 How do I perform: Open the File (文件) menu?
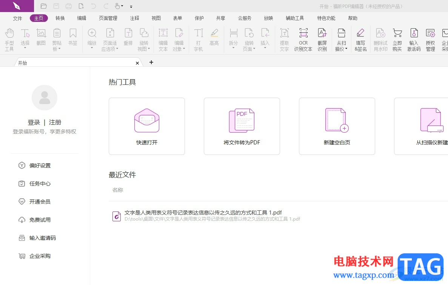[x=17, y=18]
